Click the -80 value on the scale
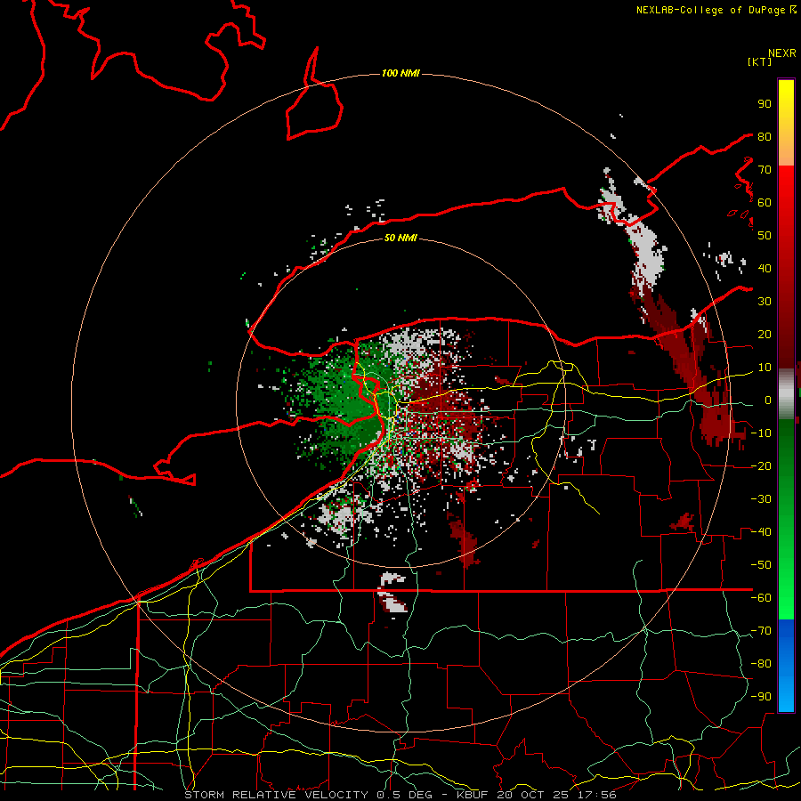 point(761,664)
